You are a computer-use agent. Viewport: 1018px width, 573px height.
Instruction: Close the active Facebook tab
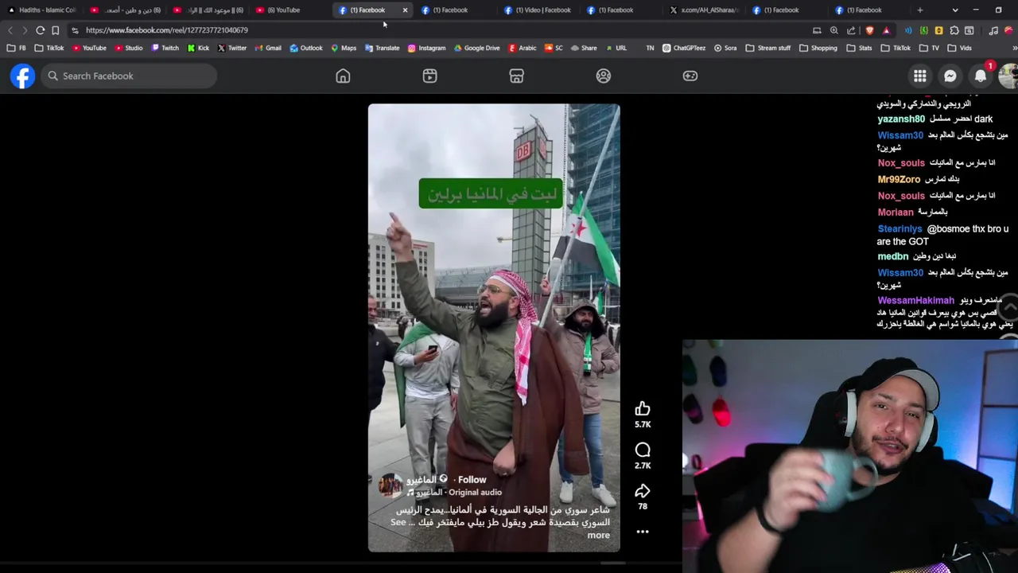coord(405,10)
